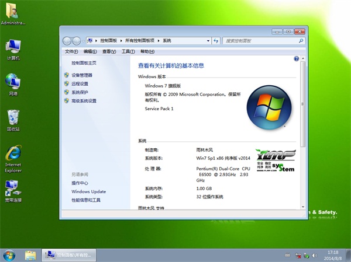Click shield icon beside 系统保护
The width and height of the screenshot is (351, 262).
(x=67, y=92)
